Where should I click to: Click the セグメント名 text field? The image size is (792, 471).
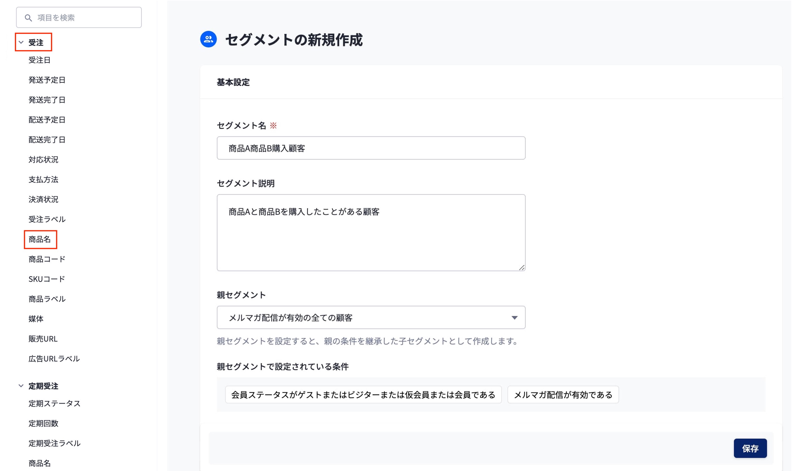(x=371, y=148)
